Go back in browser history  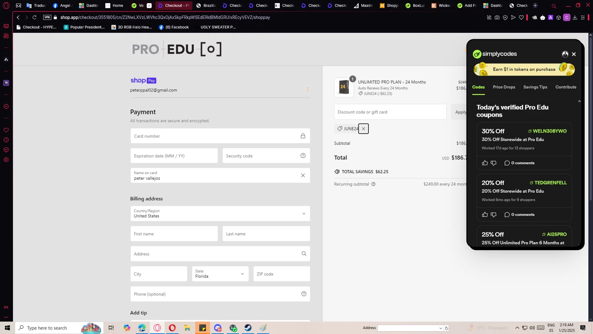coord(18,17)
